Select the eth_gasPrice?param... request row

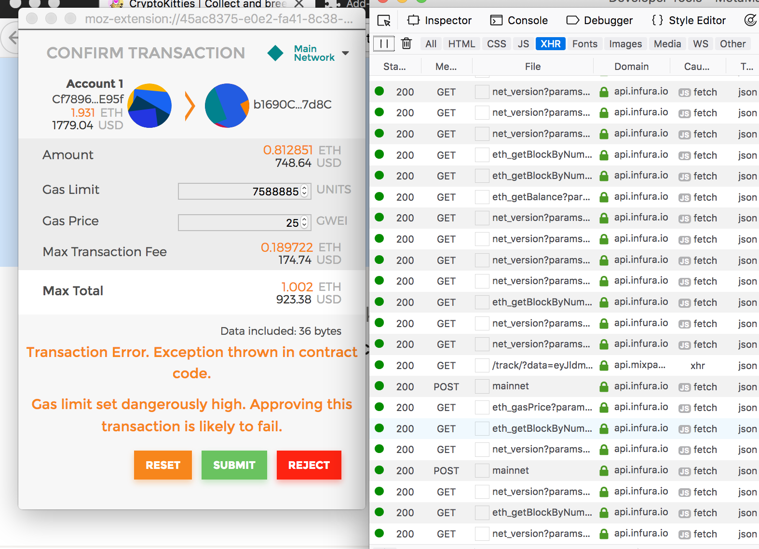coord(564,408)
